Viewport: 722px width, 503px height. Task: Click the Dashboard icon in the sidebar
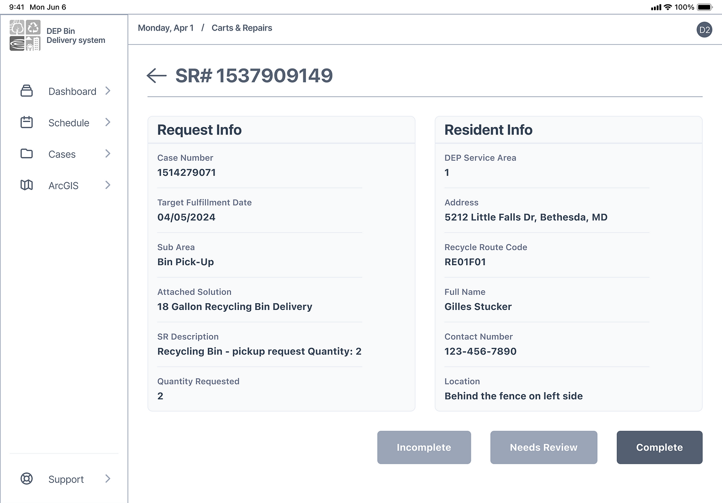[x=26, y=91]
